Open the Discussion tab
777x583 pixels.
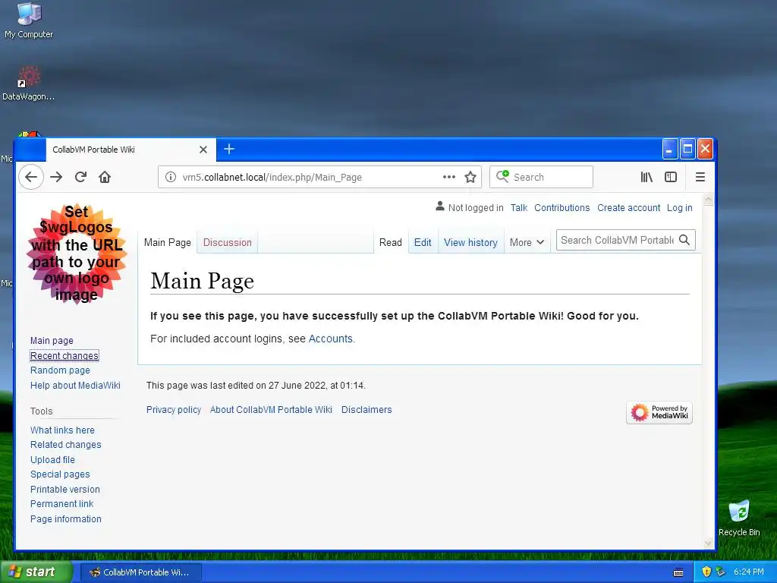tap(228, 242)
